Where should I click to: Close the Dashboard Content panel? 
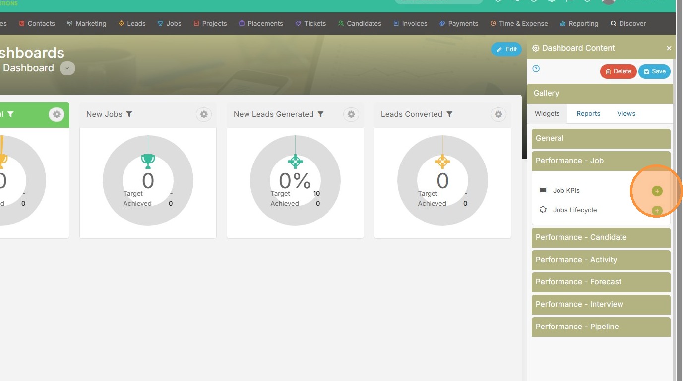(669, 48)
